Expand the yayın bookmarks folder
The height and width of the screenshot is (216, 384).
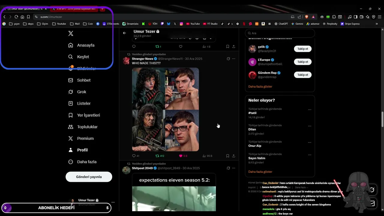14,24
